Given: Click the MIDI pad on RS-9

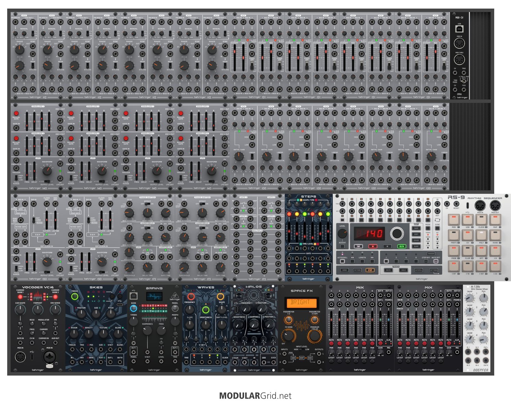Looking at the screenshot, I should tap(454, 220).
